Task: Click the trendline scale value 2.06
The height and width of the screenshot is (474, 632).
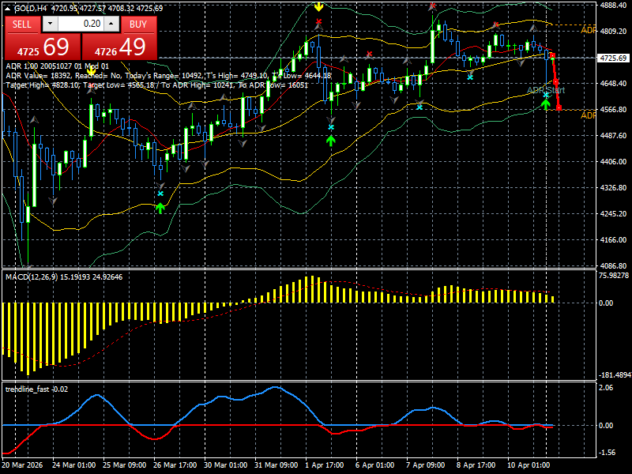Action: coord(606,388)
